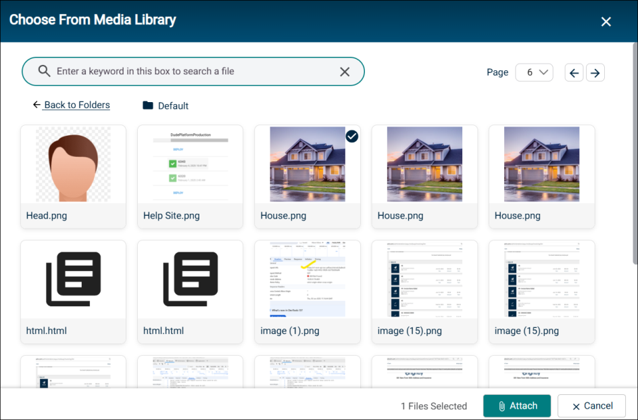
Task: Click the magnifying glass search icon
Action: click(x=44, y=71)
